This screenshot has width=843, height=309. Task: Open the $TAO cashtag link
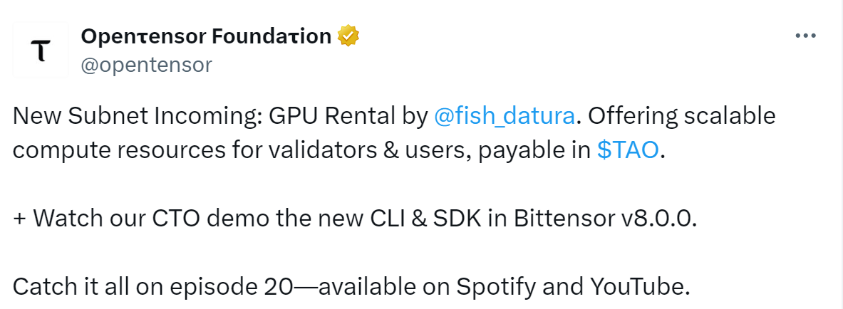(x=628, y=150)
